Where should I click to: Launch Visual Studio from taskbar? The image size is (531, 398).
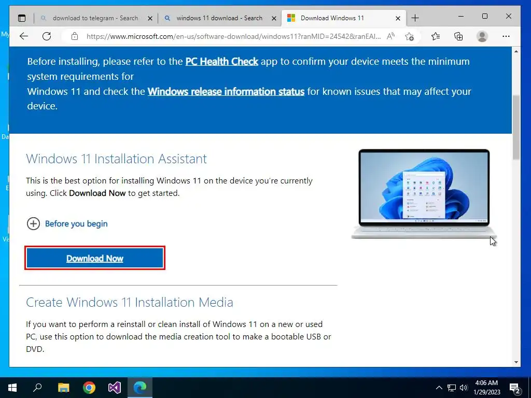pos(115,388)
